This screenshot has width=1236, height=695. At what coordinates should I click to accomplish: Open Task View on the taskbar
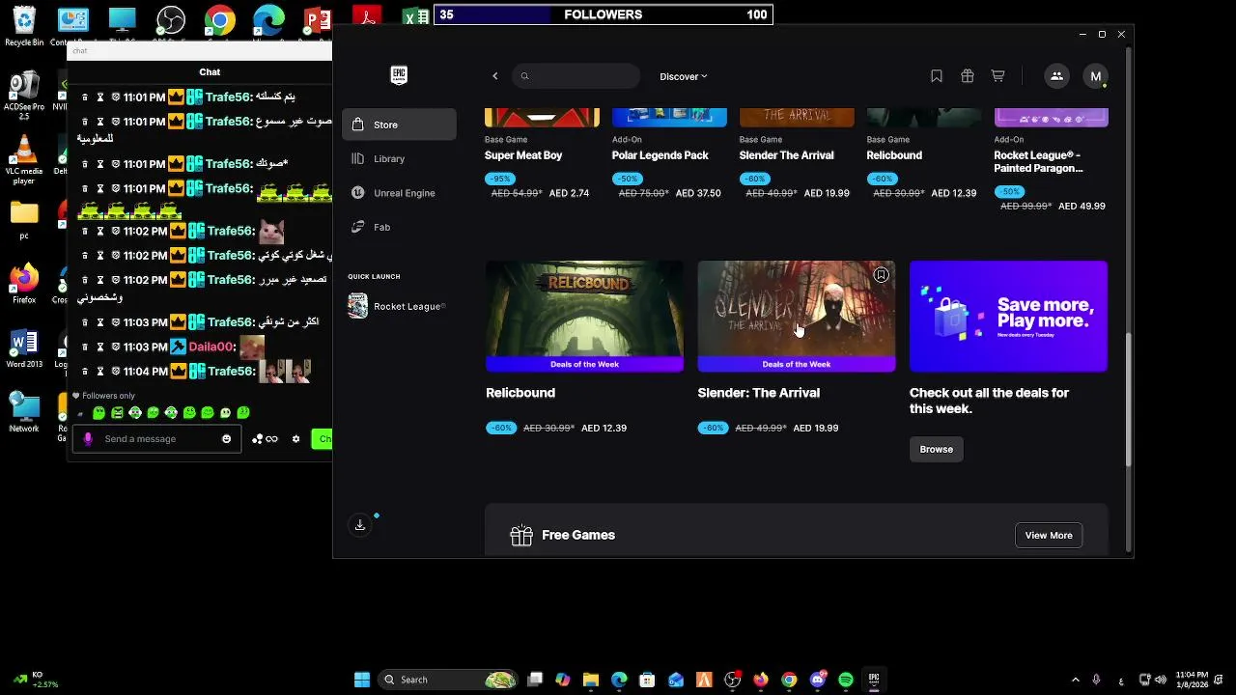[535, 680]
